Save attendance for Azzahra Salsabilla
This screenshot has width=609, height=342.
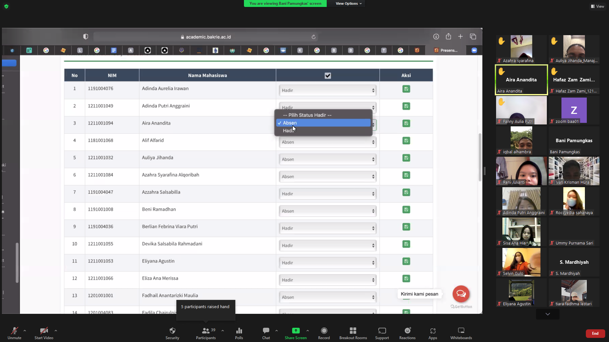pos(406,192)
